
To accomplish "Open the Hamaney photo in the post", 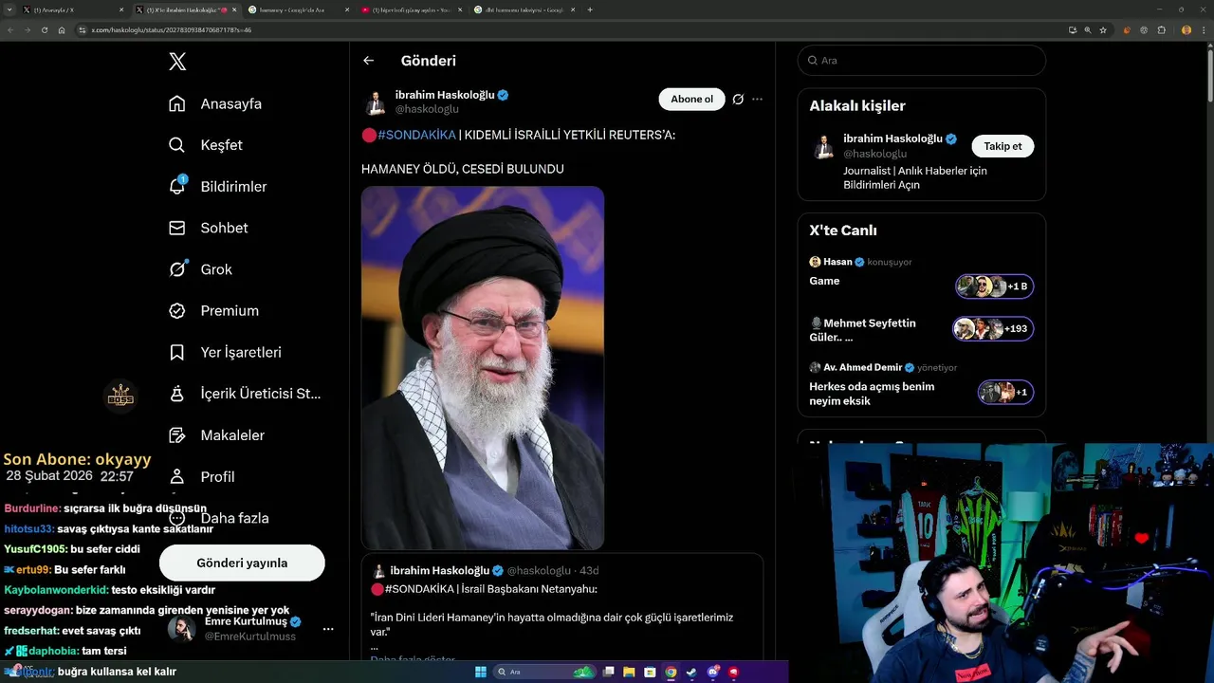I will click(x=483, y=368).
